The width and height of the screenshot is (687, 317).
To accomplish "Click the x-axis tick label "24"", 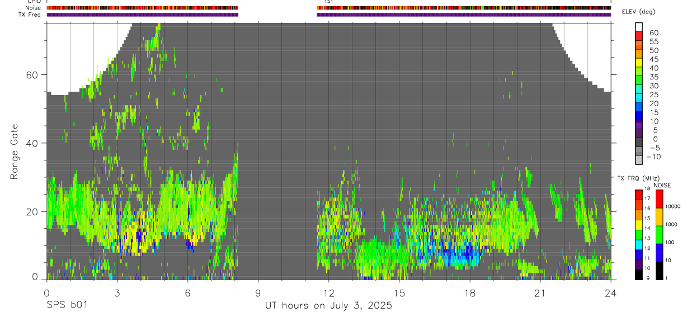I will (x=610, y=292).
